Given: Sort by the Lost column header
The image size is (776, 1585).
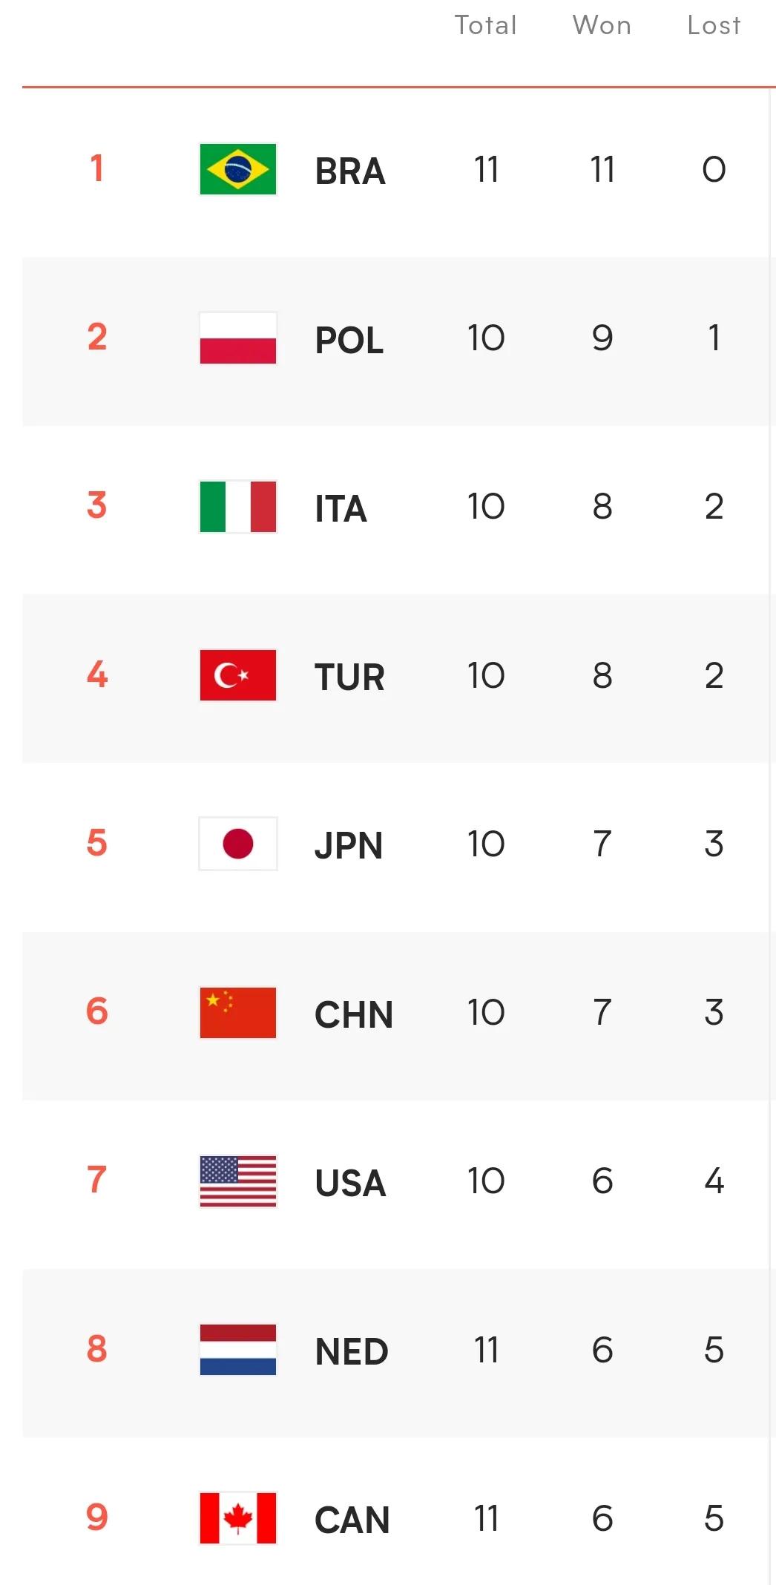Looking at the screenshot, I should tap(714, 25).
